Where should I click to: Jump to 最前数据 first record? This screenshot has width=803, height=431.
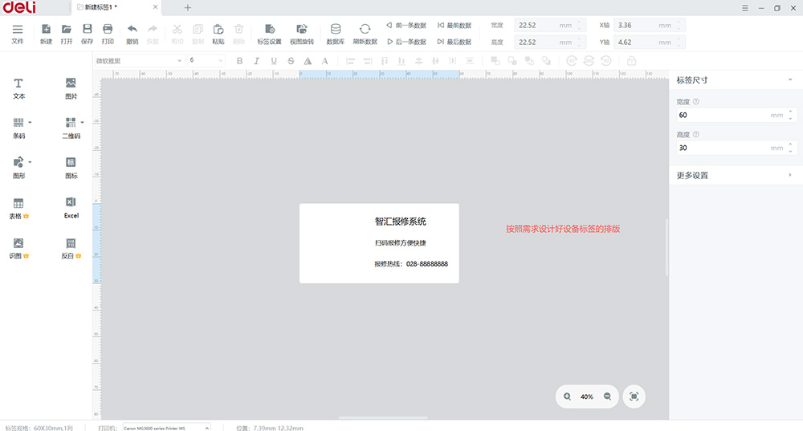point(454,25)
